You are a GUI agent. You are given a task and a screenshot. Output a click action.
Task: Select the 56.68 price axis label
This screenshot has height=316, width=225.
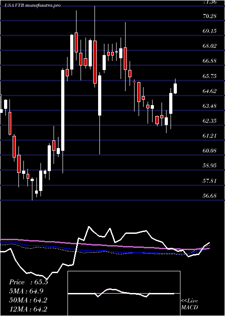pos(210,195)
